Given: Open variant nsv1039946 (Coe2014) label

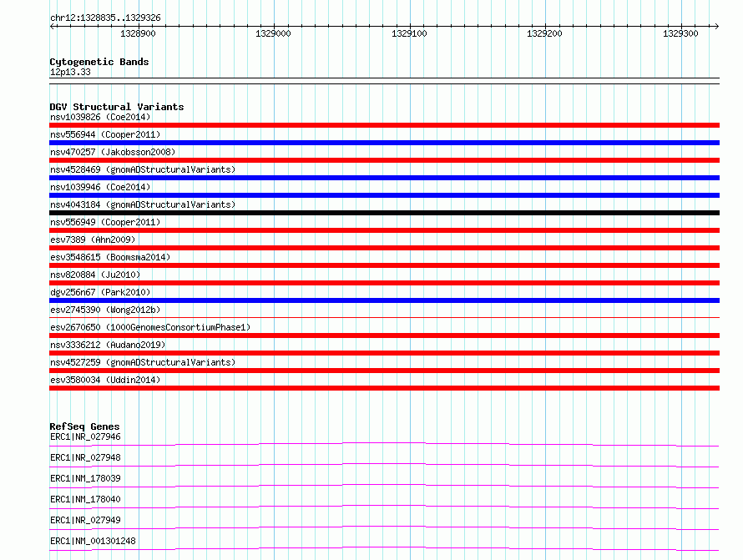Looking at the screenshot, I should pyautogui.click(x=100, y=187).
